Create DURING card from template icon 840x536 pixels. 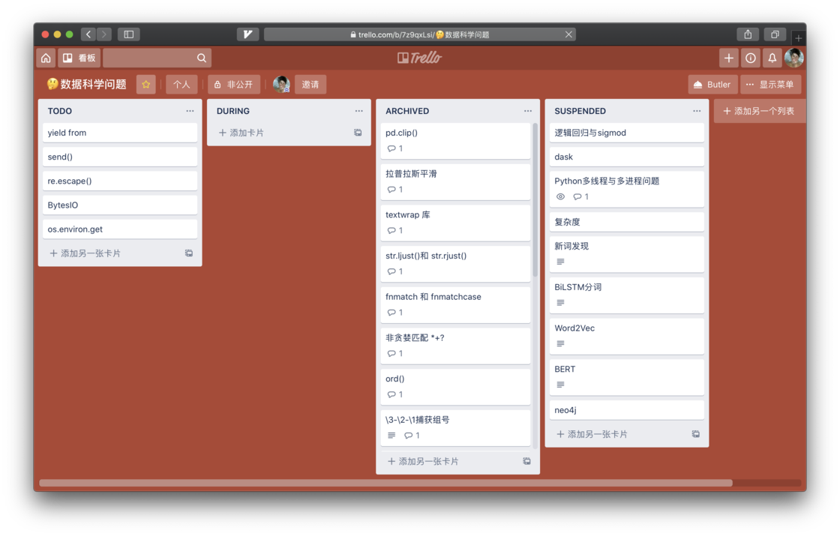point(358,133)
